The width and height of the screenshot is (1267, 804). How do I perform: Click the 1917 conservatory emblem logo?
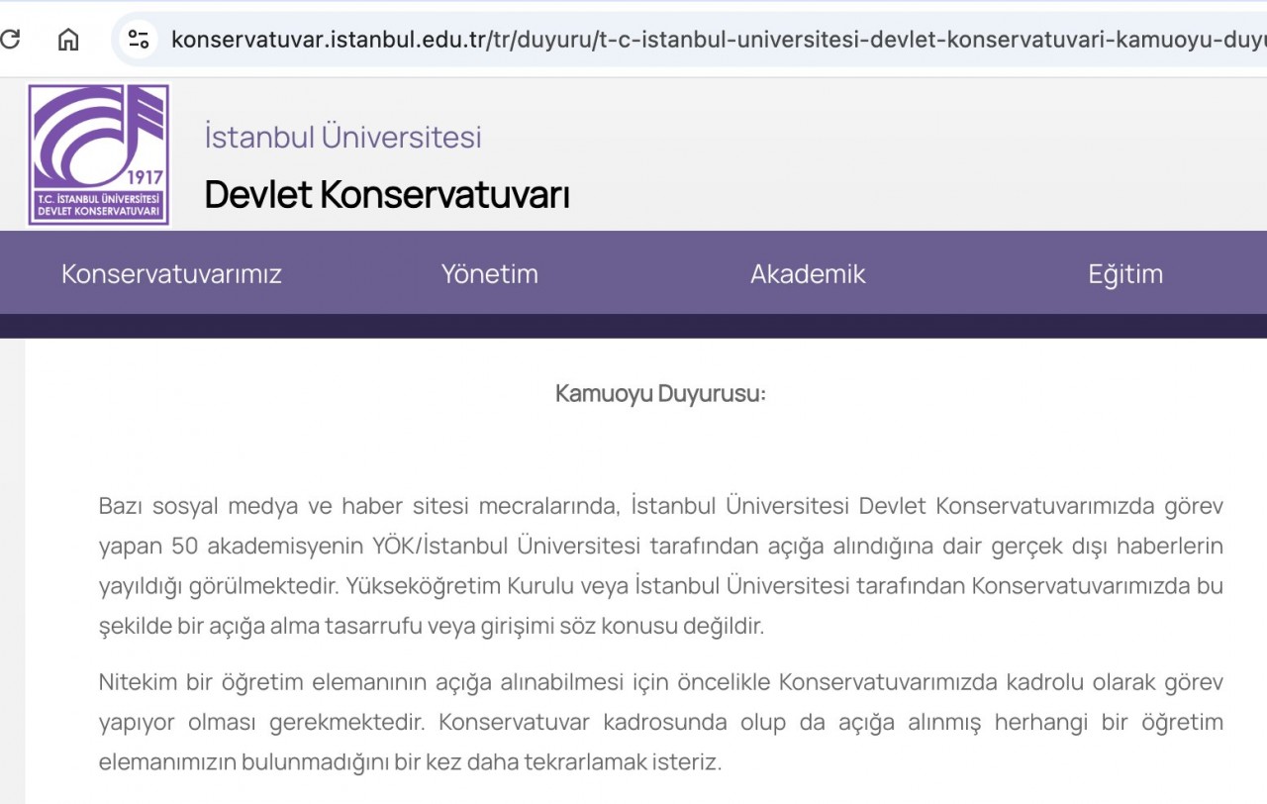[x=97, y=153]
